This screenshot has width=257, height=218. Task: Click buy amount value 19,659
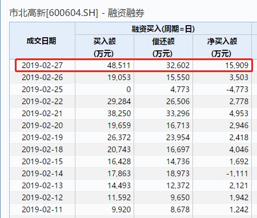[x=119, y=125]
